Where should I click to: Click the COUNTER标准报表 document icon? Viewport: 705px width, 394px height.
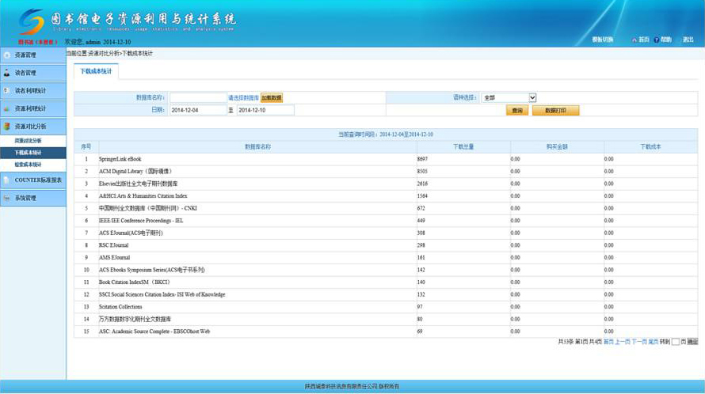7,180
